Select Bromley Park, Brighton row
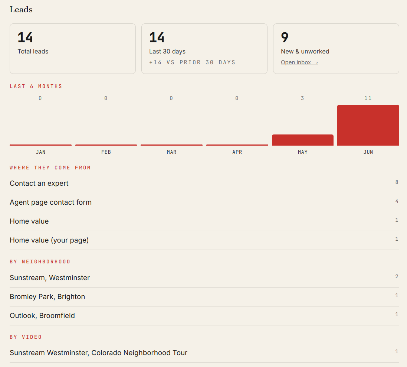This screenshot has height=367, width=407. coord(204,297)
